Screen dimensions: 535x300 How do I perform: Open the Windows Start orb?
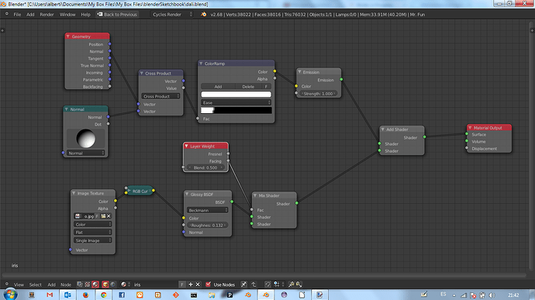click(10, 295)
